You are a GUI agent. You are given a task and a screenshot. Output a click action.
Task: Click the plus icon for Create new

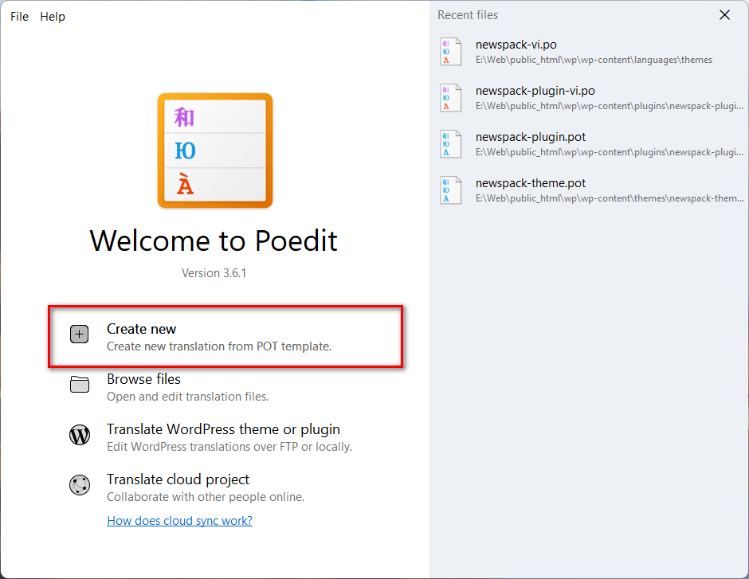coord(80,334)
